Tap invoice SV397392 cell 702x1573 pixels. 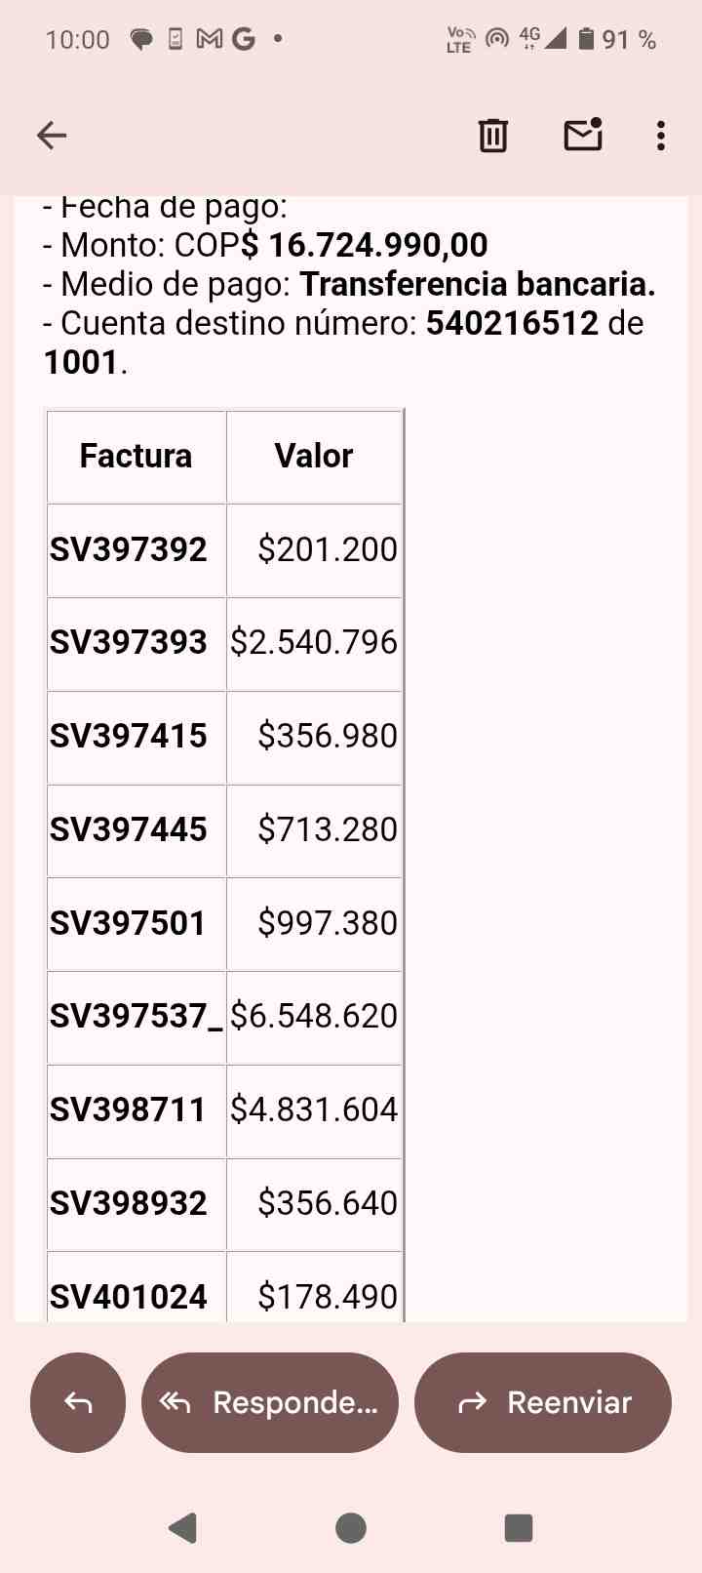(136, 550)
